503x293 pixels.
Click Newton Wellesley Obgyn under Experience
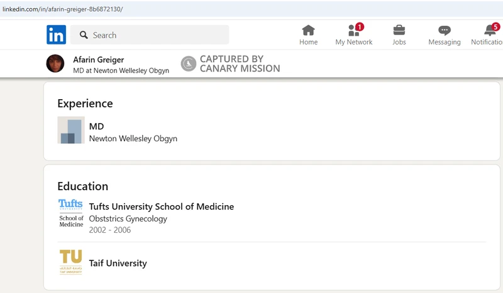pyautogui.click(x=133, y=139)
